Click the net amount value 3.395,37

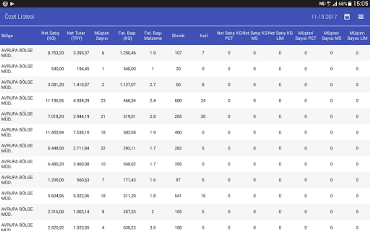(x=81, y=53)
